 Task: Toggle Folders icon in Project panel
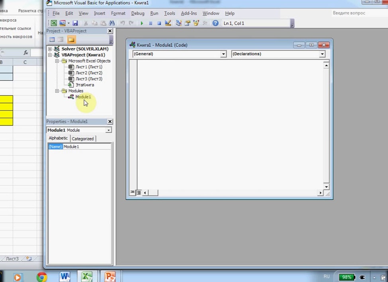(71, 40)
